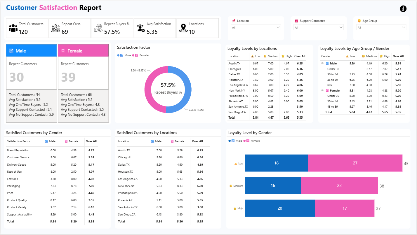Click the face icon beside Age Group
Image resolution: width=417 pixels, height=235 pixels.
click(359, 21)
